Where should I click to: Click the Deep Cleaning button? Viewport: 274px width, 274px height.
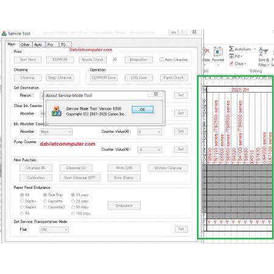tap(60, 78)
